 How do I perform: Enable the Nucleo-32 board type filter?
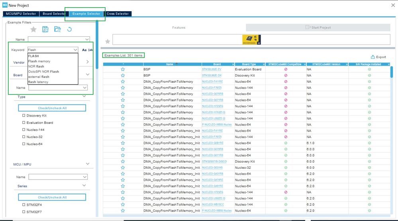pos(24,137)
